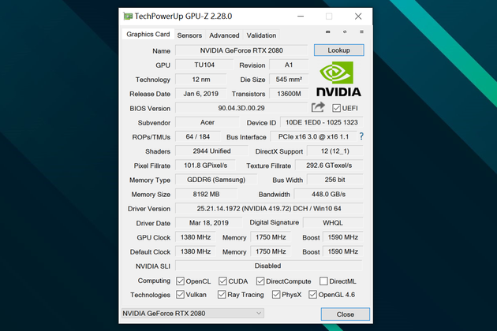Viewport: 497px width, 331px height.
Task: Toggle the OpenCL checkbox
Action: tap(180, 281)
